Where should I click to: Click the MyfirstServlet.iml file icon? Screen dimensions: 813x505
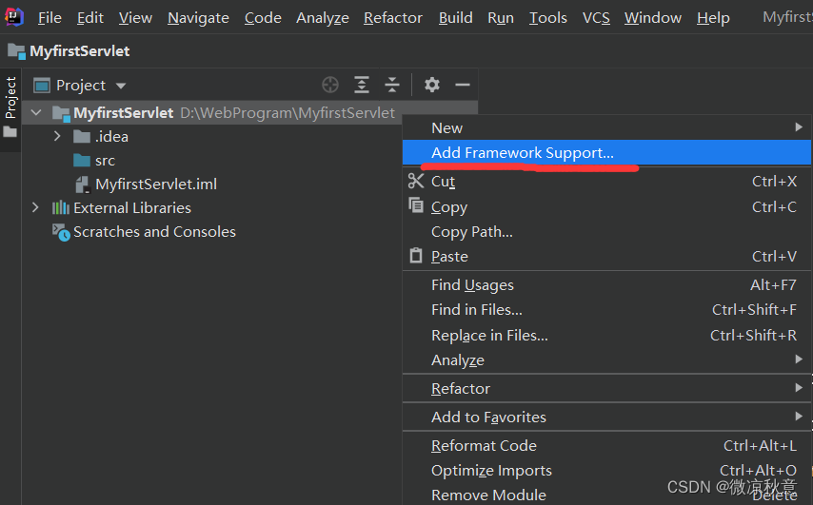(82, 185)
